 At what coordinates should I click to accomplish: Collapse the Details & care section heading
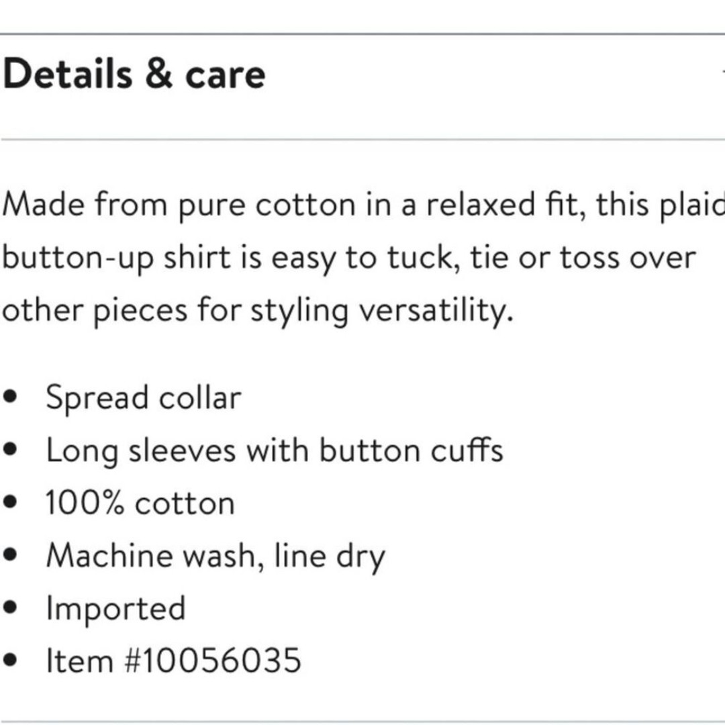134,74
